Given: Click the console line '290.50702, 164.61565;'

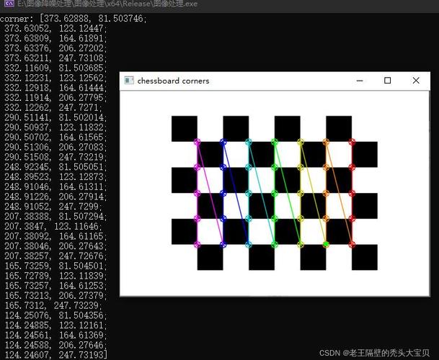Looking at the screenshot, I should [56, 137].
